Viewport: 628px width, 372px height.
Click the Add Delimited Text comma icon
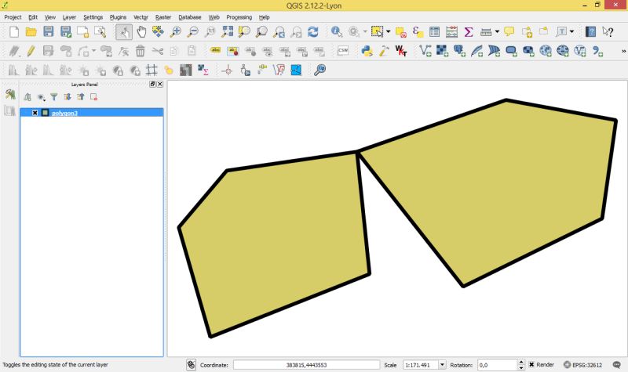coord(597,51)
